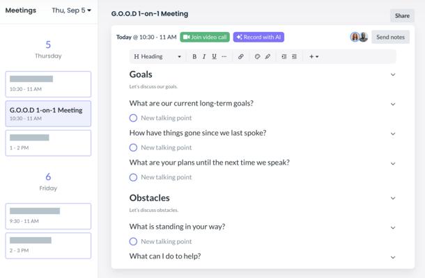The height and width of the screenshot is (278, 425).
Task: Collapse the Goals section chevron
Action: 393,74
